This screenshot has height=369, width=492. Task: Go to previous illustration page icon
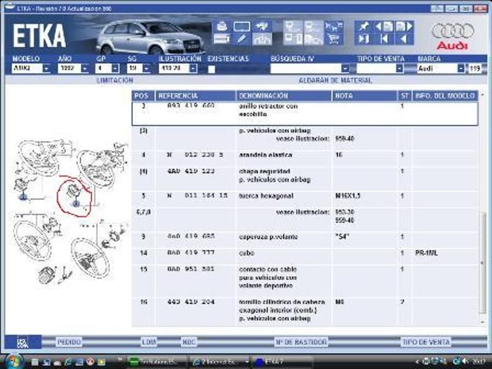[384, 26]
